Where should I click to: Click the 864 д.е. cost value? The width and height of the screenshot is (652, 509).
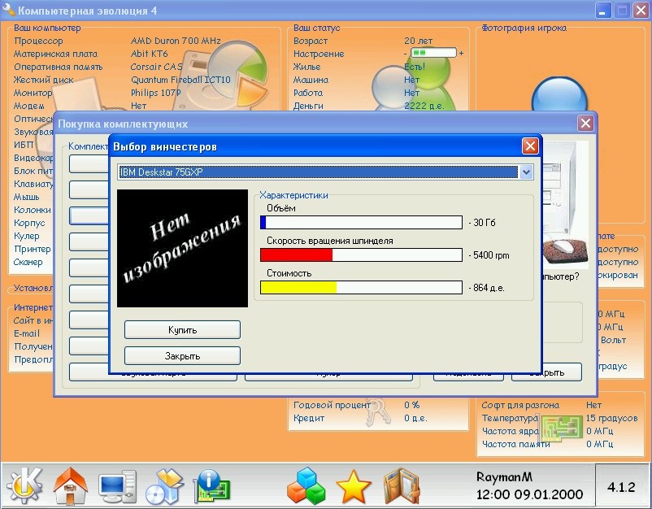point(489,288)
